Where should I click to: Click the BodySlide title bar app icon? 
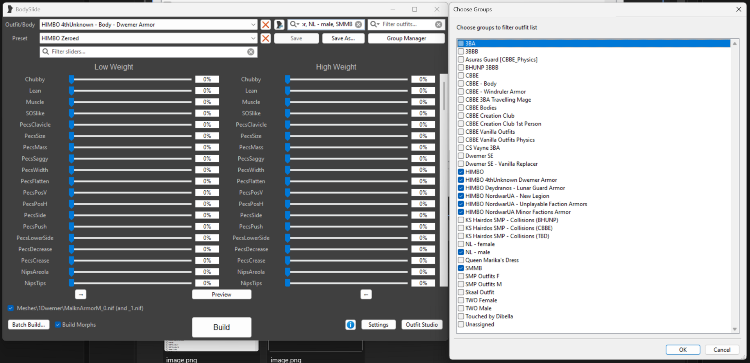(x=10, y=9)
